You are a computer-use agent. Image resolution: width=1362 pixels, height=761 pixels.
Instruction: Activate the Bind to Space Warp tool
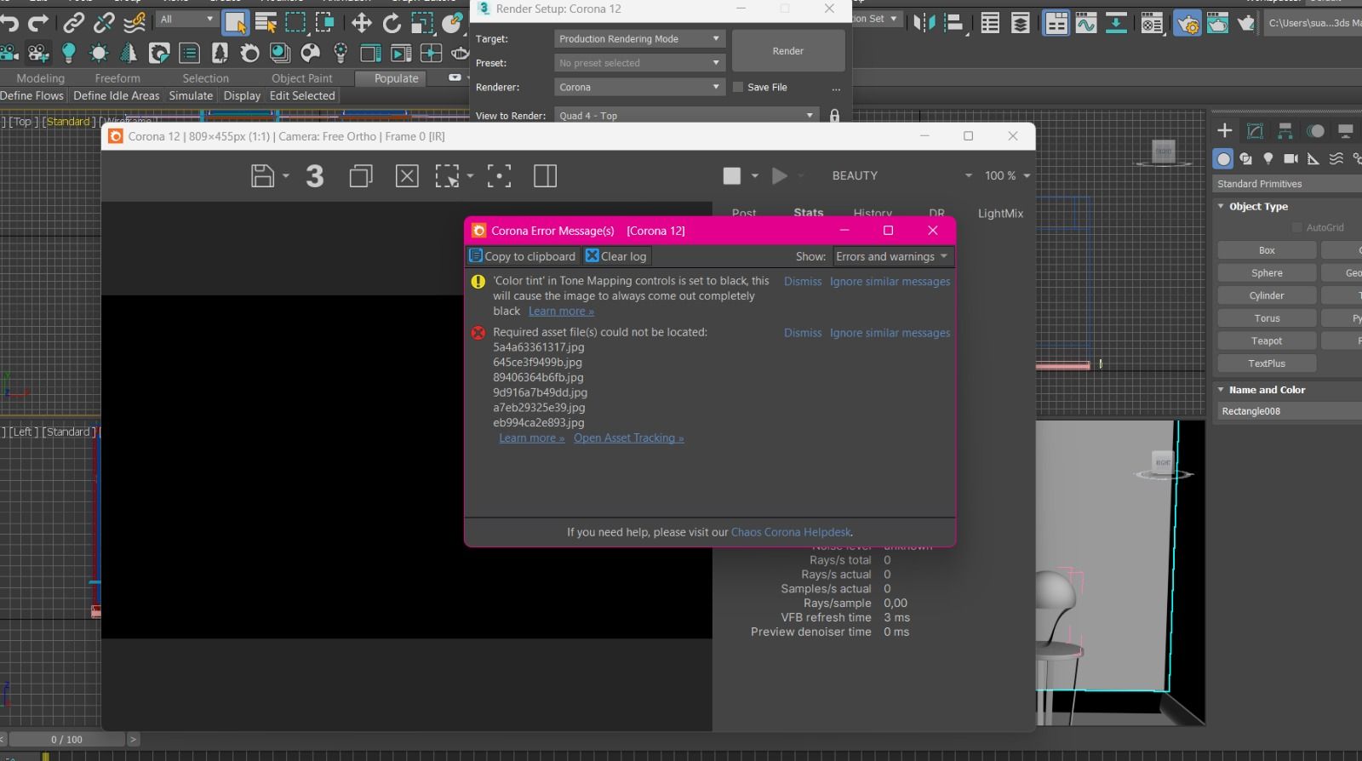click(134, 23)
